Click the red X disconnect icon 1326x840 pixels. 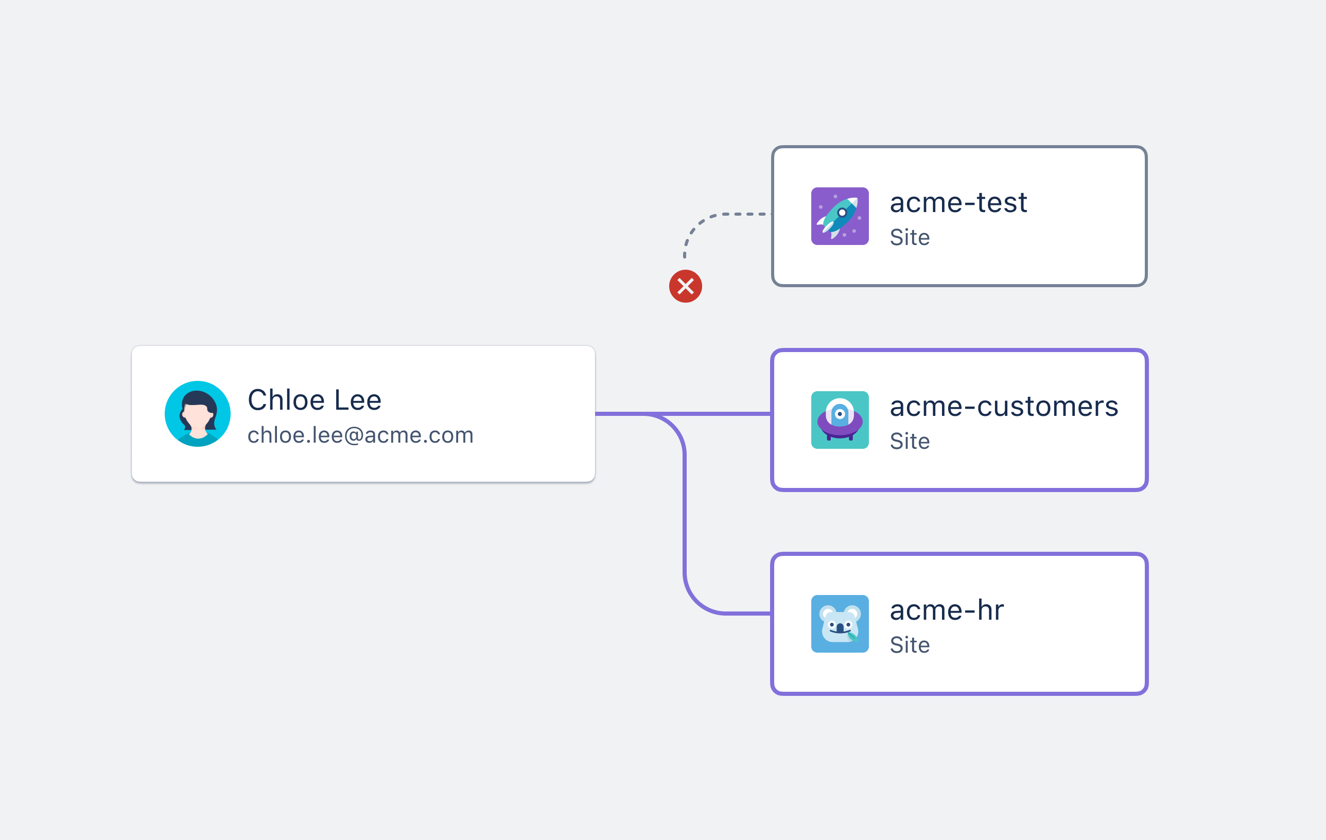point(685,286)
